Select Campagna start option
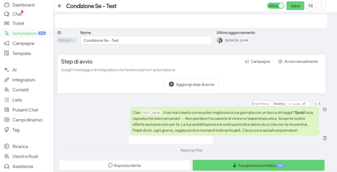The height and width of the screenshot is (172, 337). pyautogui.click(x=257, y=61)
